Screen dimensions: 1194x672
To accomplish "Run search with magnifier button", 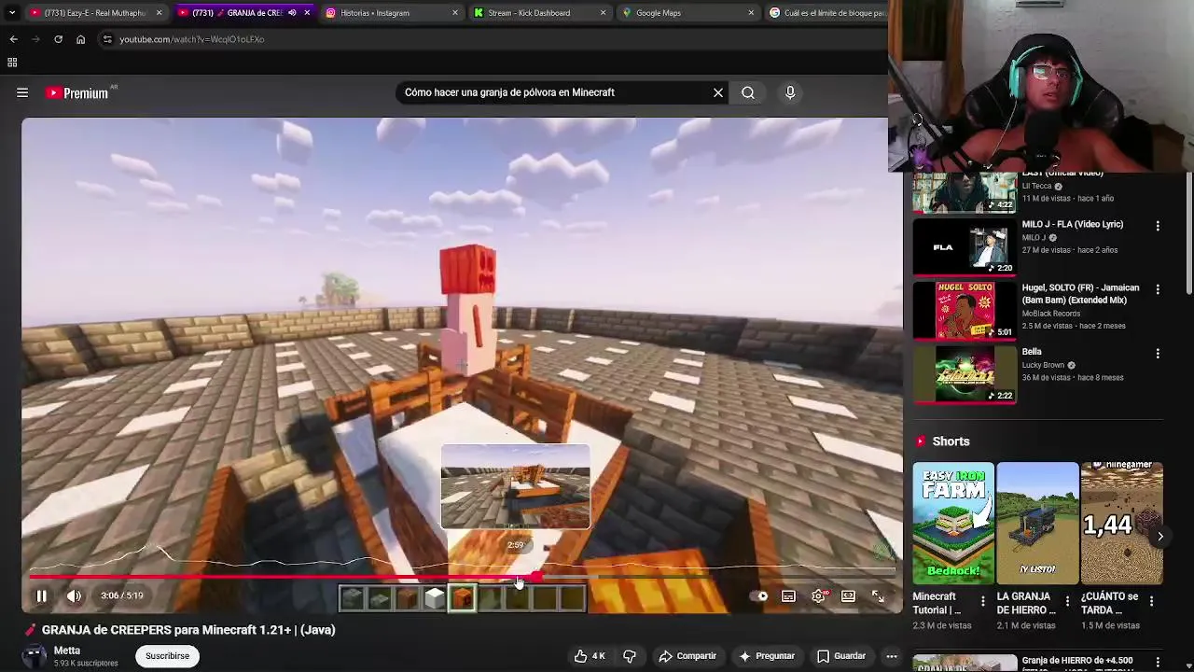I will pos(748,92).
